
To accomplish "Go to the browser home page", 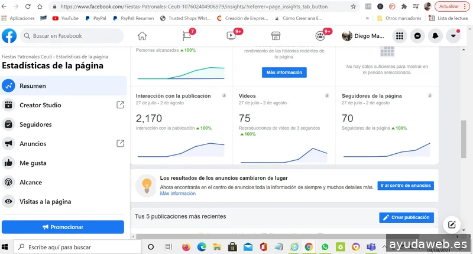I will (40, 6).
